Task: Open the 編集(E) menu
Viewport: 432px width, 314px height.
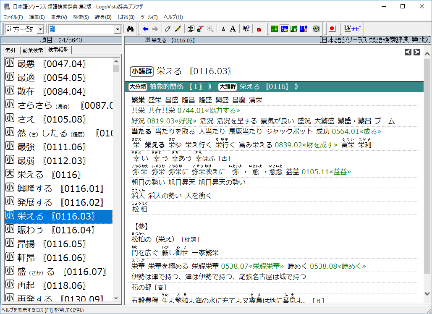Action: 37,17
